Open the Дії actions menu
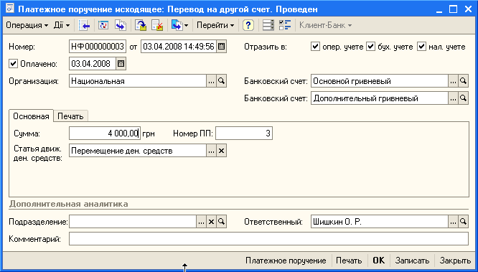The image size is (478, 272). [x=62, y=25]
